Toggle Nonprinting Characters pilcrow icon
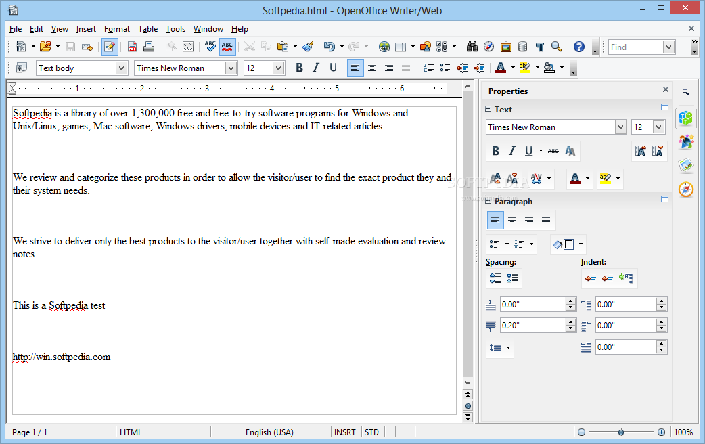This screenshot has height=444, width=705. (539, 47)
